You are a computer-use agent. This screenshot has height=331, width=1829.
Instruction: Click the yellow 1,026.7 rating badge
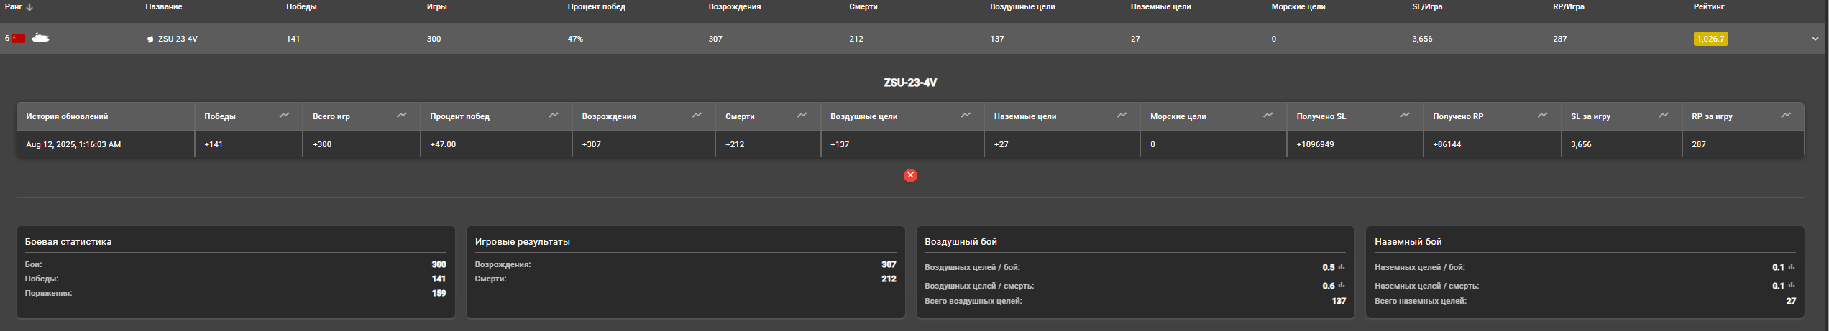[x=1710, y=39]
